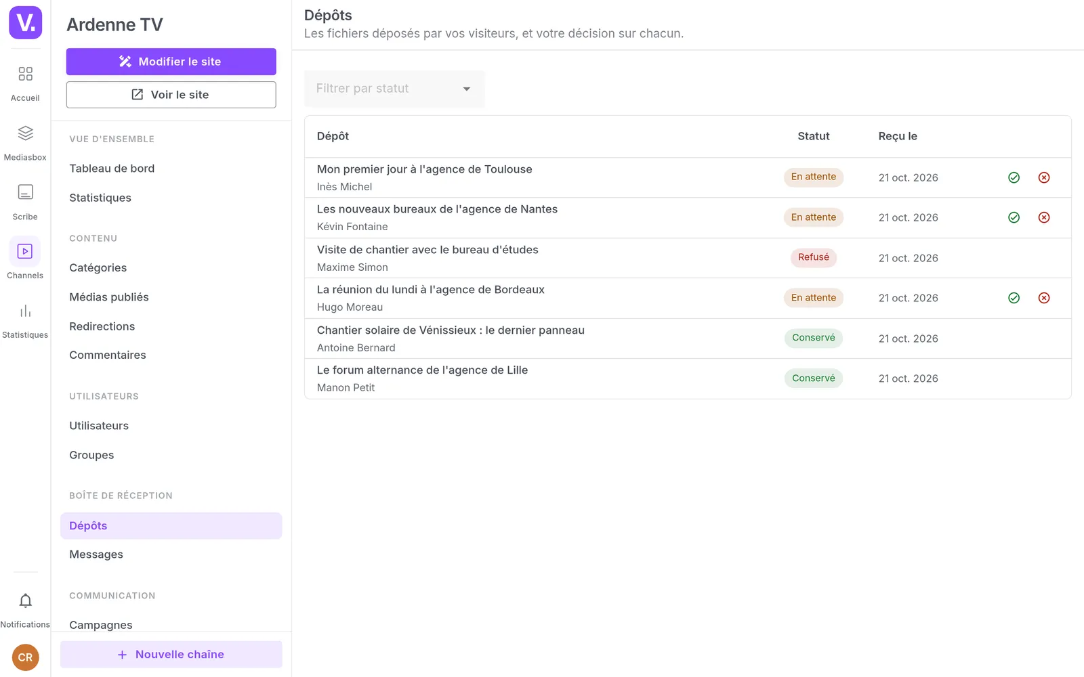Reject Hugo Moreau's Bordeaux deposit

pyautogui.click(x=1044, y=298)
